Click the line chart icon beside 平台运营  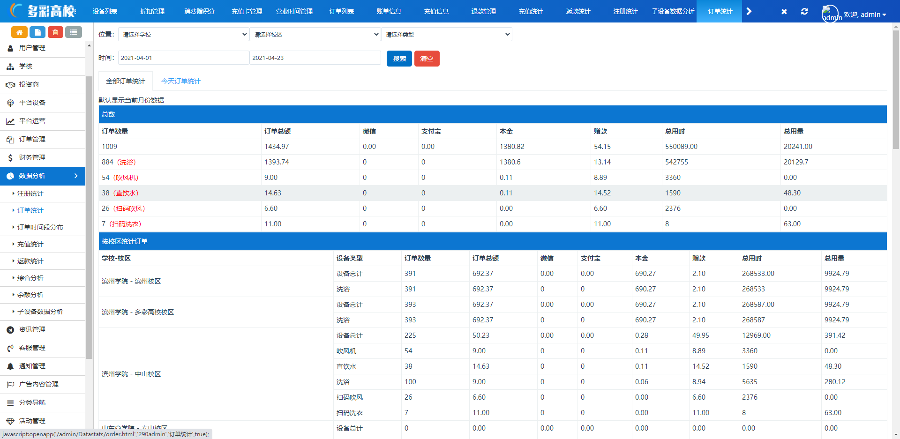point(10,121)
